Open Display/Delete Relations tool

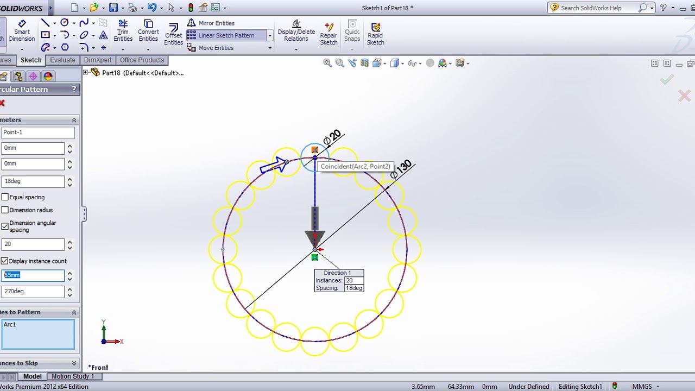coord(296,31)
